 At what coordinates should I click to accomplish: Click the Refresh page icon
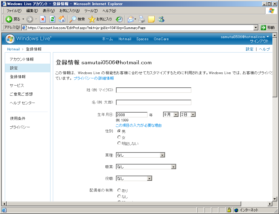[52, 19]
